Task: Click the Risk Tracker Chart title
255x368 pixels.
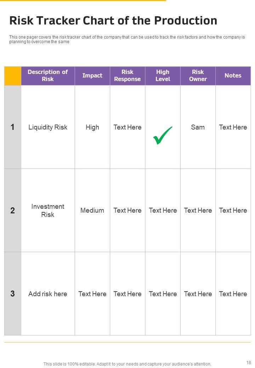Action: pos(113,21)
